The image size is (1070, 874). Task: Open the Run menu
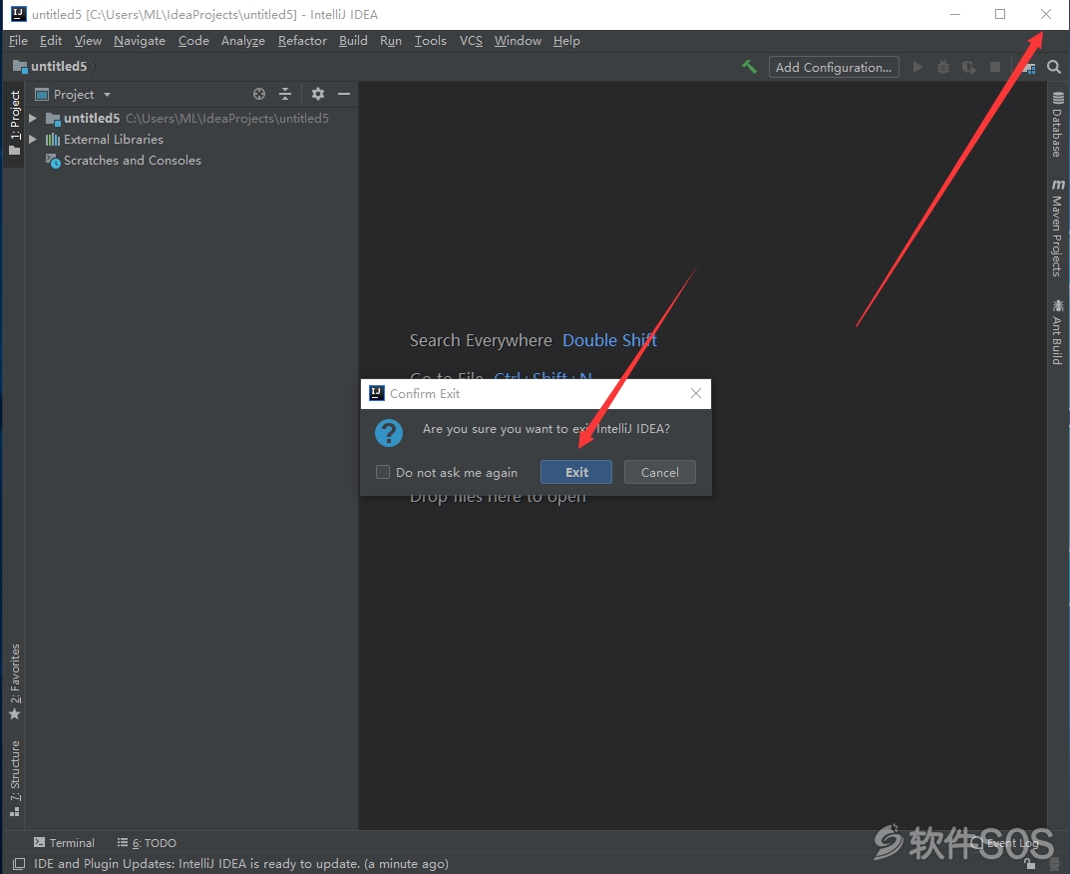click(391, 41)
